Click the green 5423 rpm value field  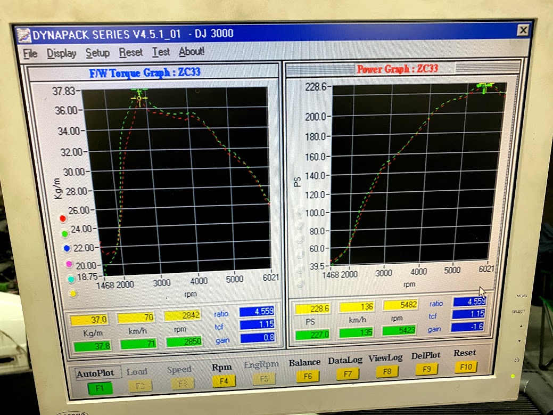399,330
